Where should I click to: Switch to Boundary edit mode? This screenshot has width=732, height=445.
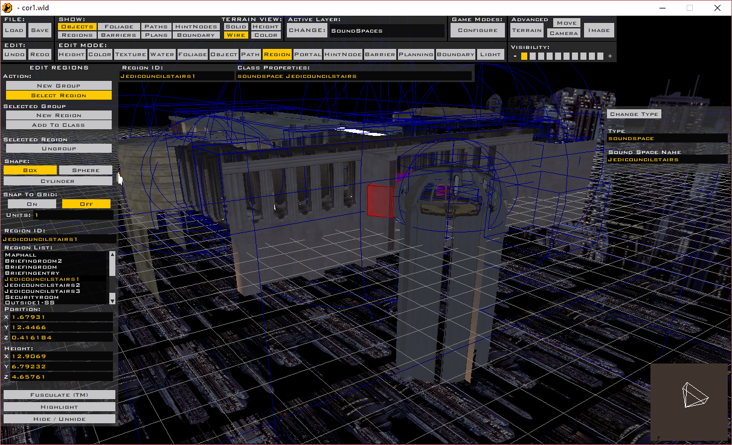(x=455, y=54)
